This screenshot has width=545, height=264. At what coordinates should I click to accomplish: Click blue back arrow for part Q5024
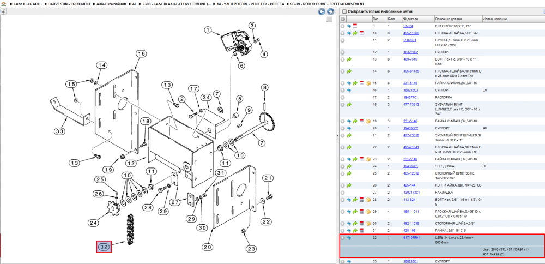click(349, 26)
